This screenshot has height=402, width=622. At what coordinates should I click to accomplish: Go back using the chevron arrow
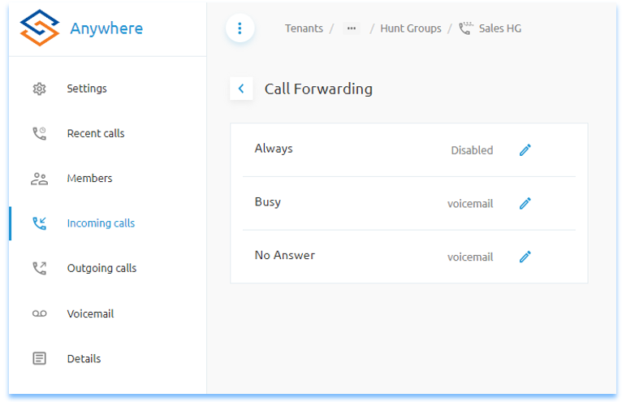241,89
